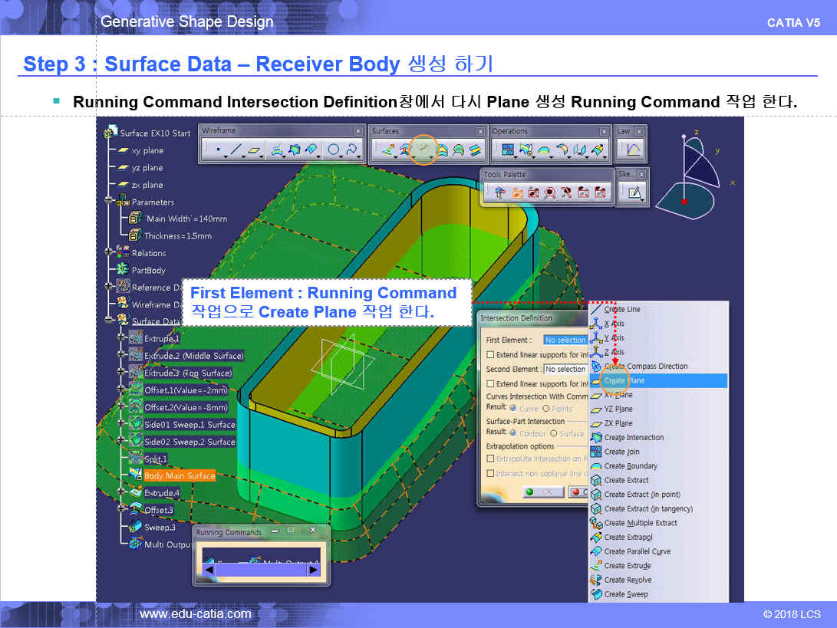This screenshot has width=837, height=628.
Task: Click the Join icon in Operations toolbar
Action: click(507, 151)
